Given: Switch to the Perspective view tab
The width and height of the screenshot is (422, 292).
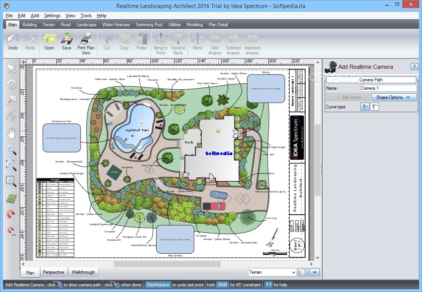Looking at the screenshot, I should (54, 272).
